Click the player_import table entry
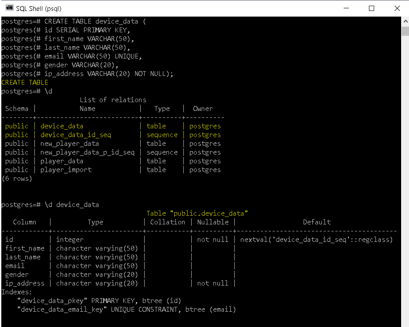The image size is (409, 327). [x=66, y=169]
